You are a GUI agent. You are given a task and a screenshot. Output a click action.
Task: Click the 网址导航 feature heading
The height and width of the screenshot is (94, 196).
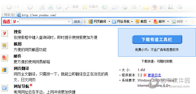21,86
